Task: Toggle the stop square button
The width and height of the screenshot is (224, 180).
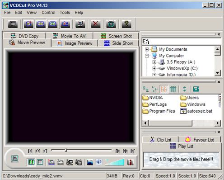Action: click(x=40, y=162)
